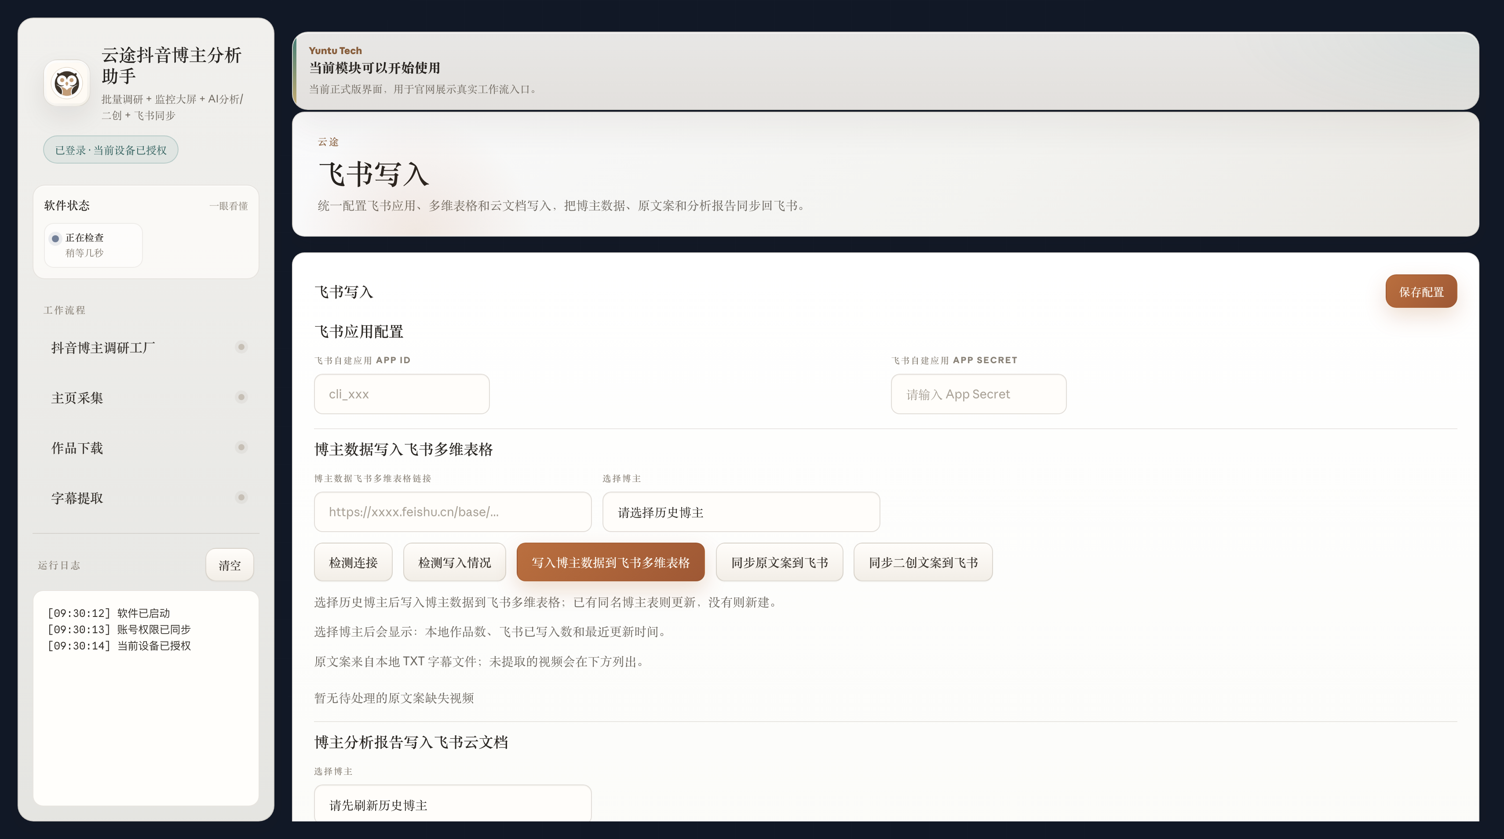Go to 作品下载 in the sidebar
Screen dimensions: 1504x839
click(146, 448)
